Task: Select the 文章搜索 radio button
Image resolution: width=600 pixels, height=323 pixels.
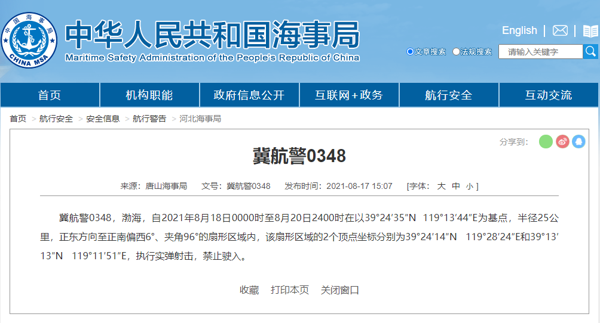Action: click(x=410, y=52)
